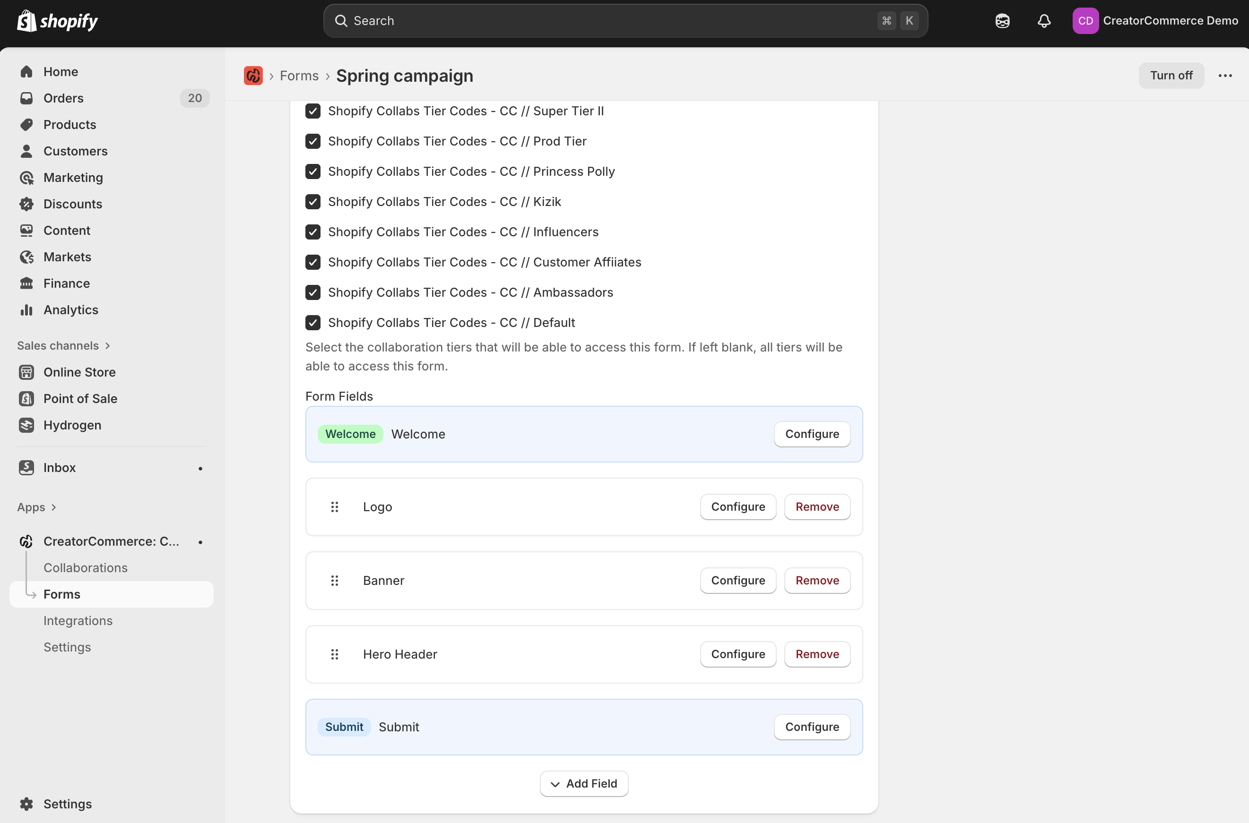Click the Hydrogen channel icon

pyautogui.click(x=26, y=425)
